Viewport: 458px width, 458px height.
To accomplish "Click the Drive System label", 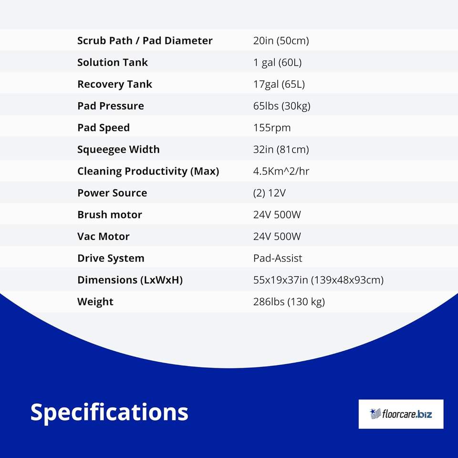I will [110, 259].
